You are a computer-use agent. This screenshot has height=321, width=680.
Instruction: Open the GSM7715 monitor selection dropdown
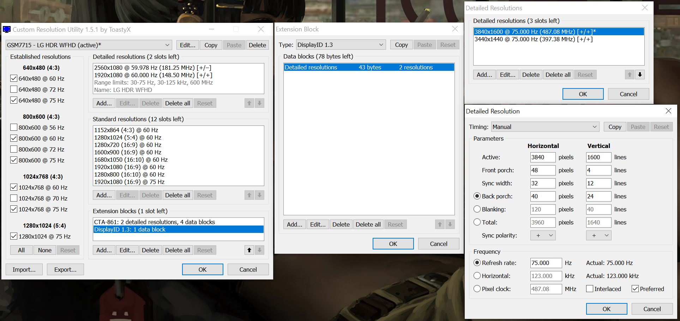point(89,45)
